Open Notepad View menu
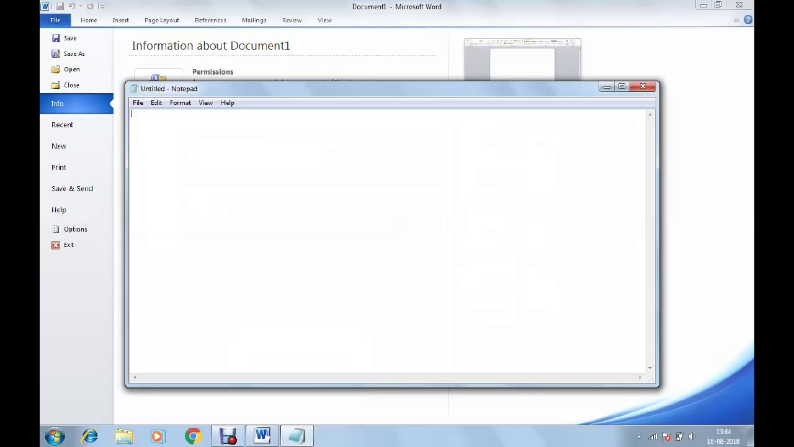794x447 pixels. pos(205,102)
